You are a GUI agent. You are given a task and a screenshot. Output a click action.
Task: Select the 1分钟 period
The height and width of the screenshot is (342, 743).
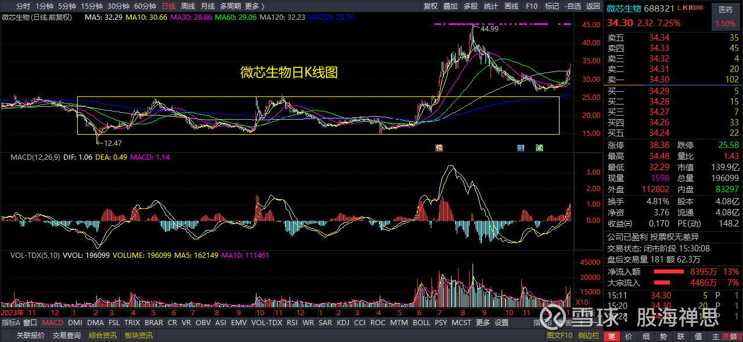[x=45, y=6]
